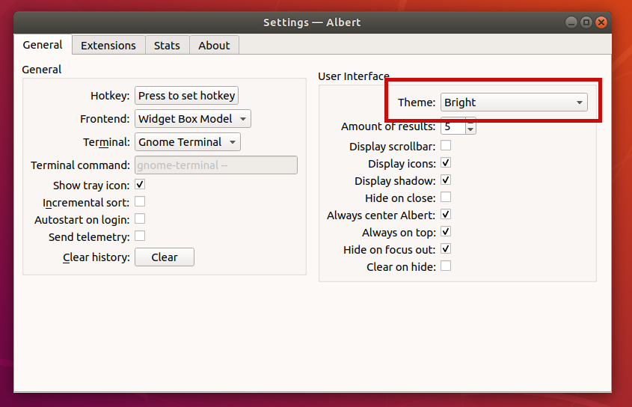
Task: Disable Show tray icon checkbox
Action: click(x=140, y=185)
